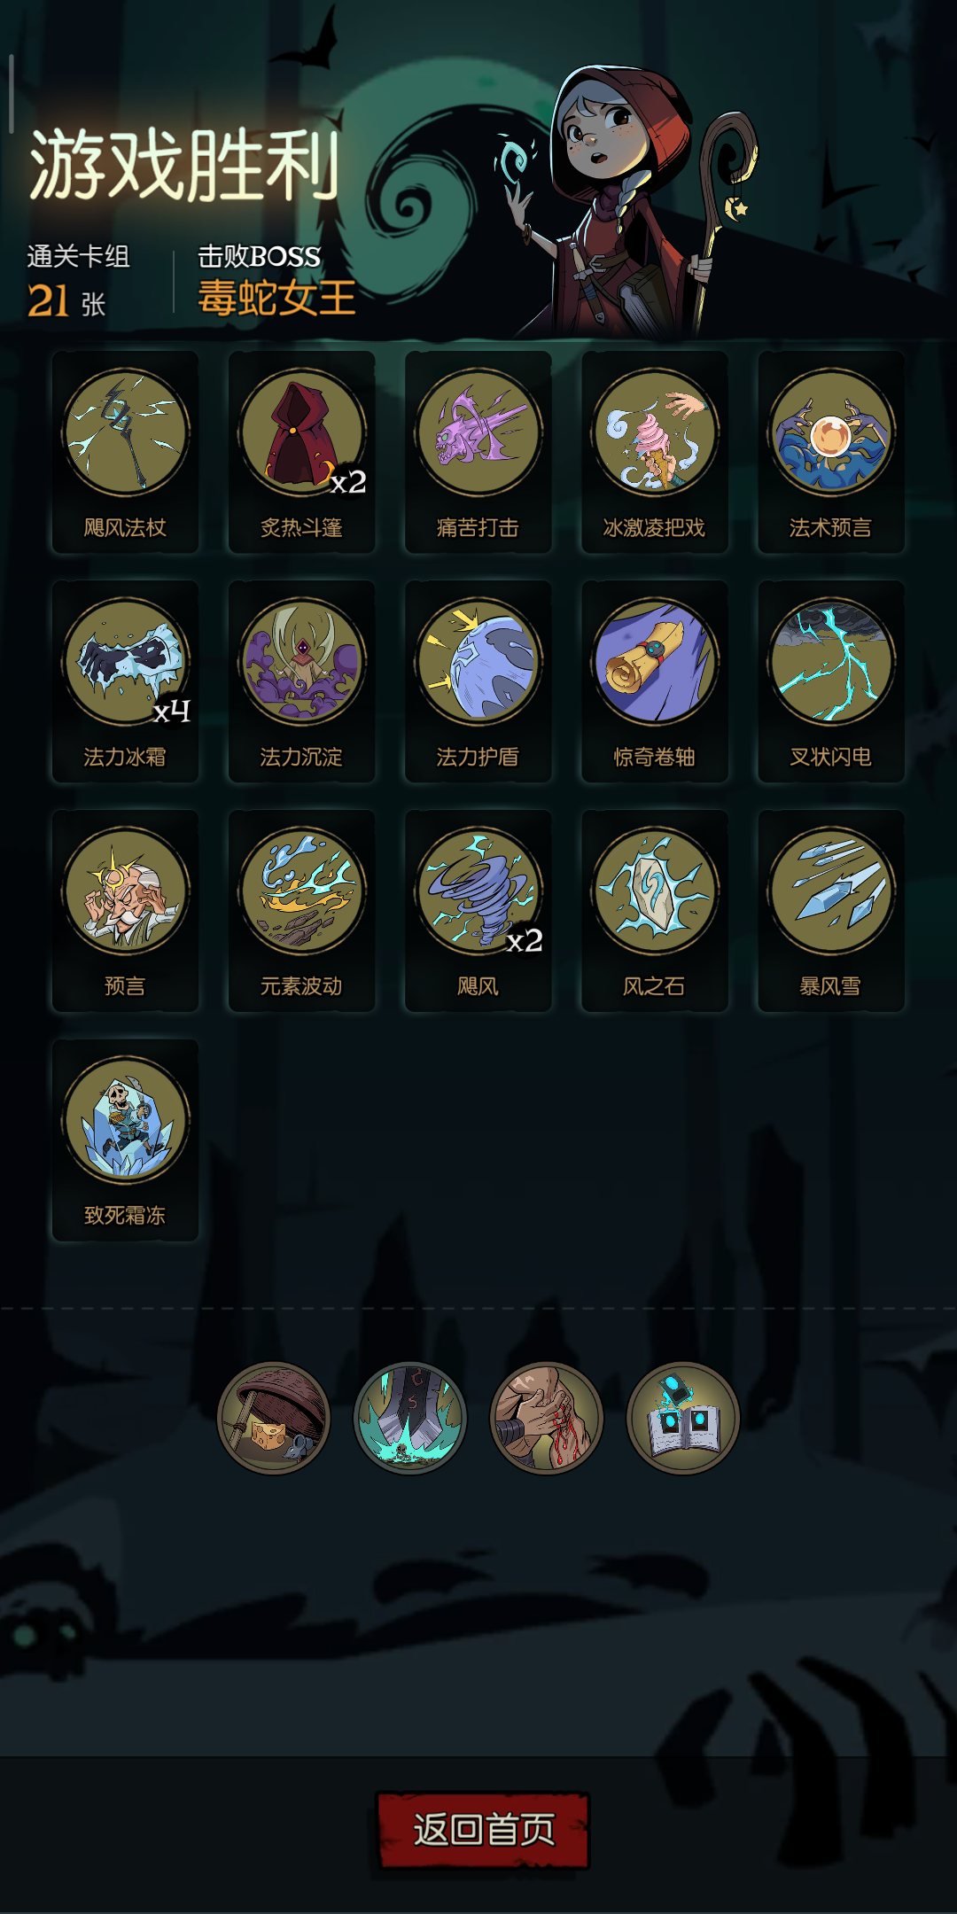The image size is (957, 1914).
Task: Click the 返回首页 button
Action: click(x=483, y=1830)
